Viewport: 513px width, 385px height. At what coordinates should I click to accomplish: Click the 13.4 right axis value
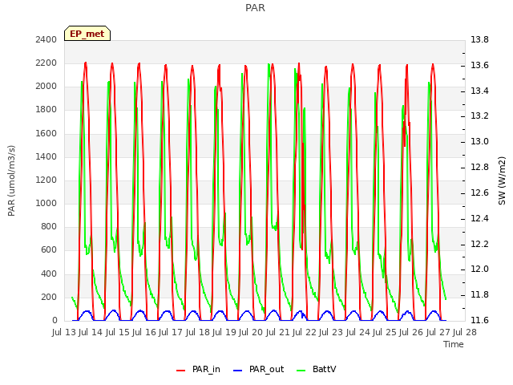(x=479, y=91)
